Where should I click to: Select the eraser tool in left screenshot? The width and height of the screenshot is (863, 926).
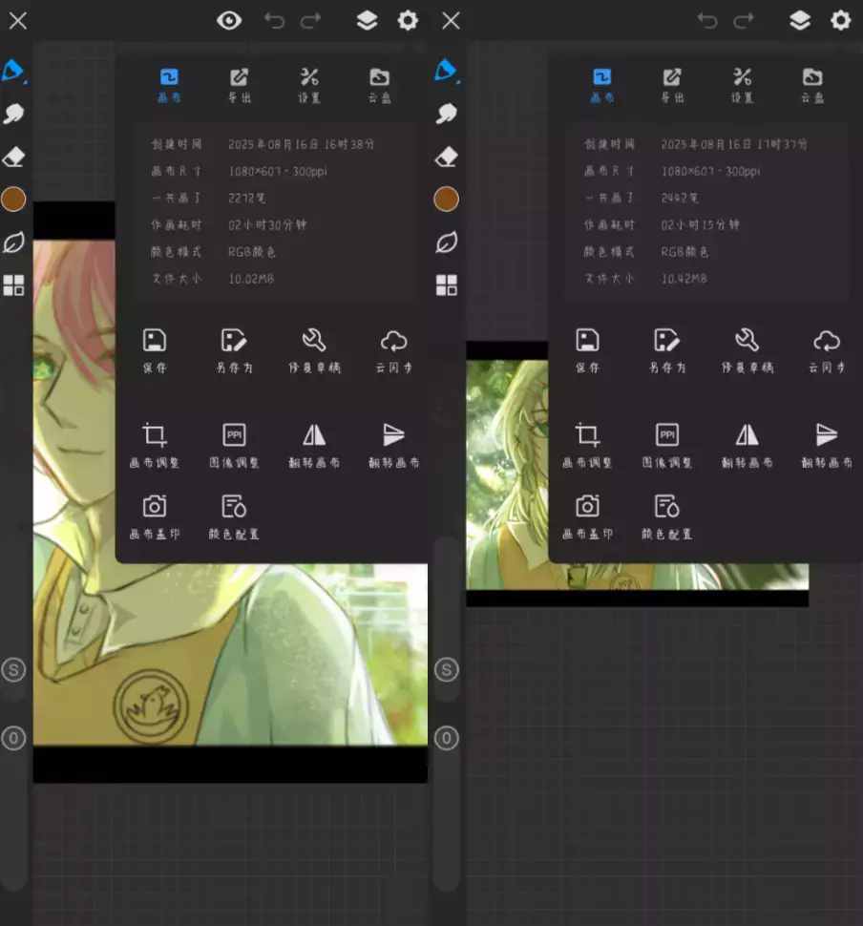point(13,157)
